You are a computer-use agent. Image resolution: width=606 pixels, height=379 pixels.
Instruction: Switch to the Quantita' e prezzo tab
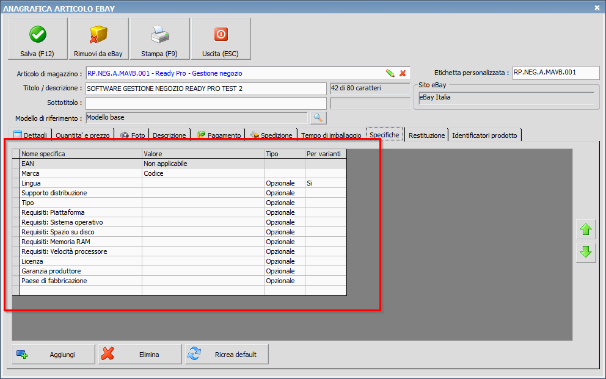click(82, 135)
